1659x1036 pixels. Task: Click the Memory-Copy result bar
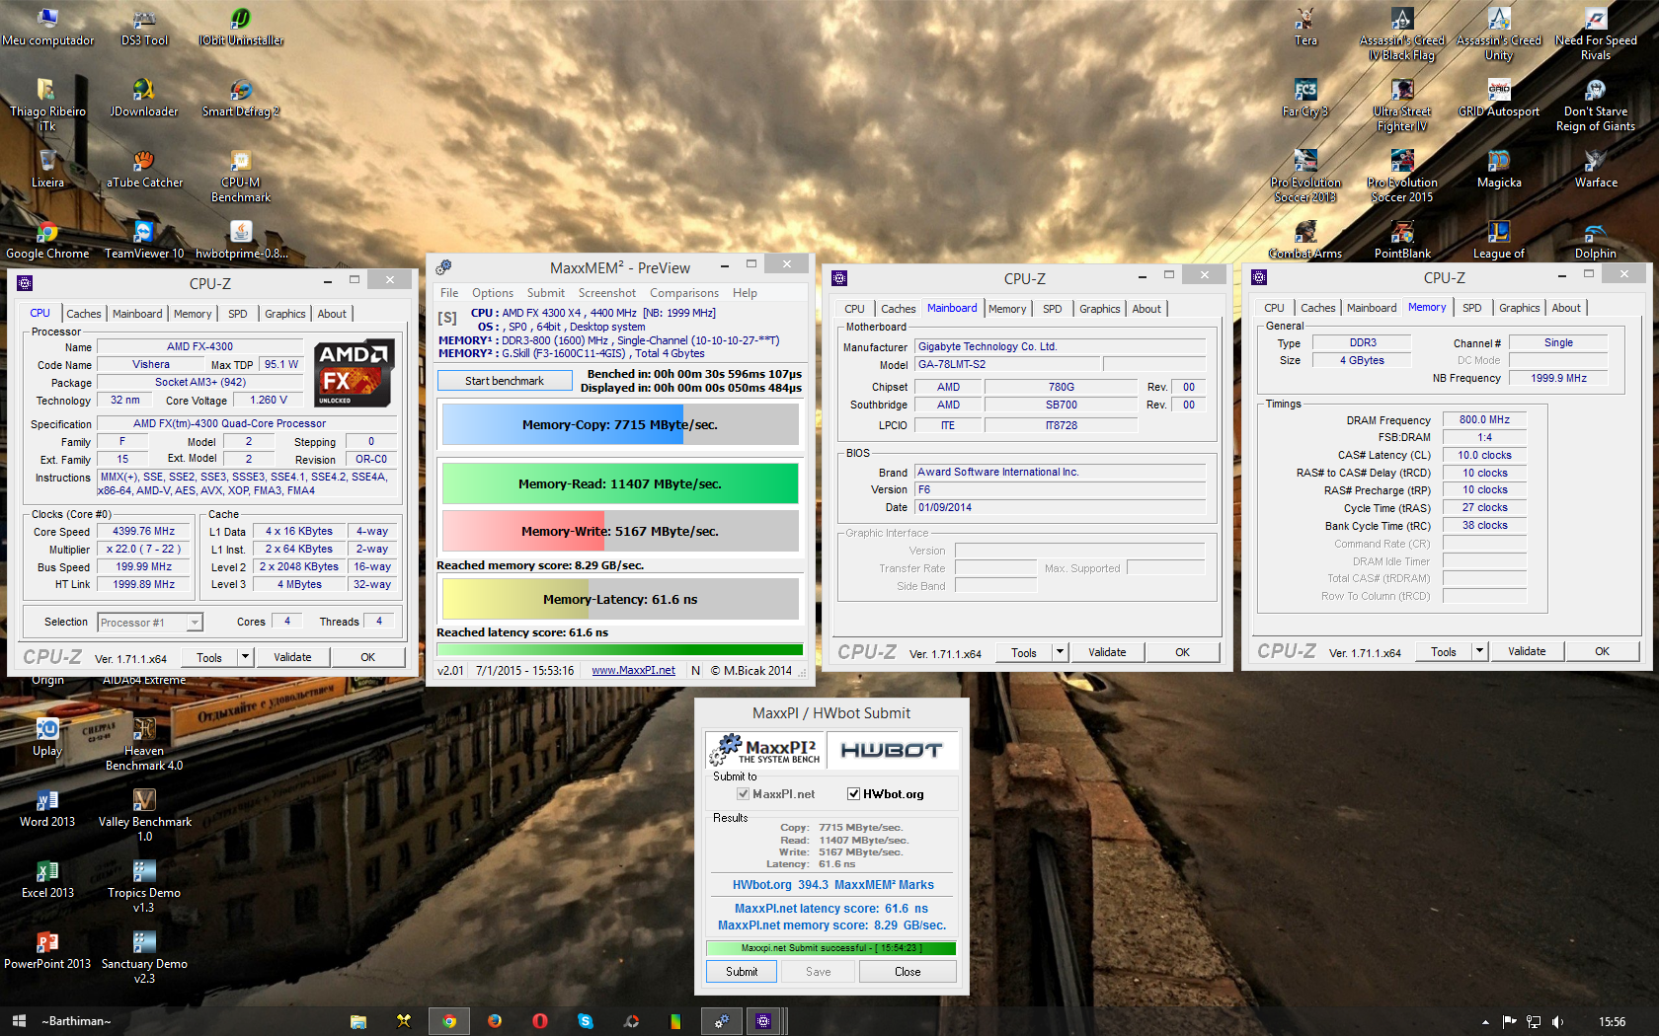coord(620,424)
